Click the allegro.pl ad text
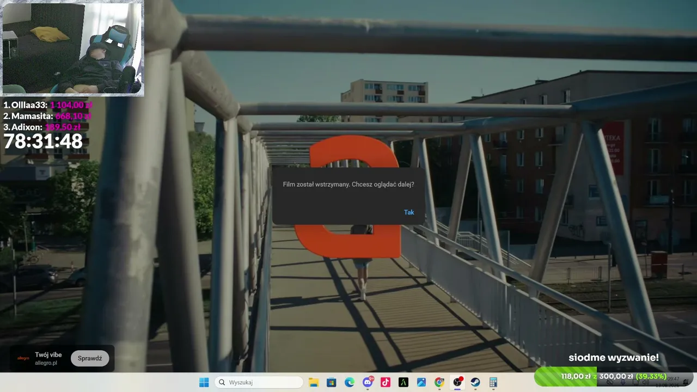697x392 pixels. point(46,363)
